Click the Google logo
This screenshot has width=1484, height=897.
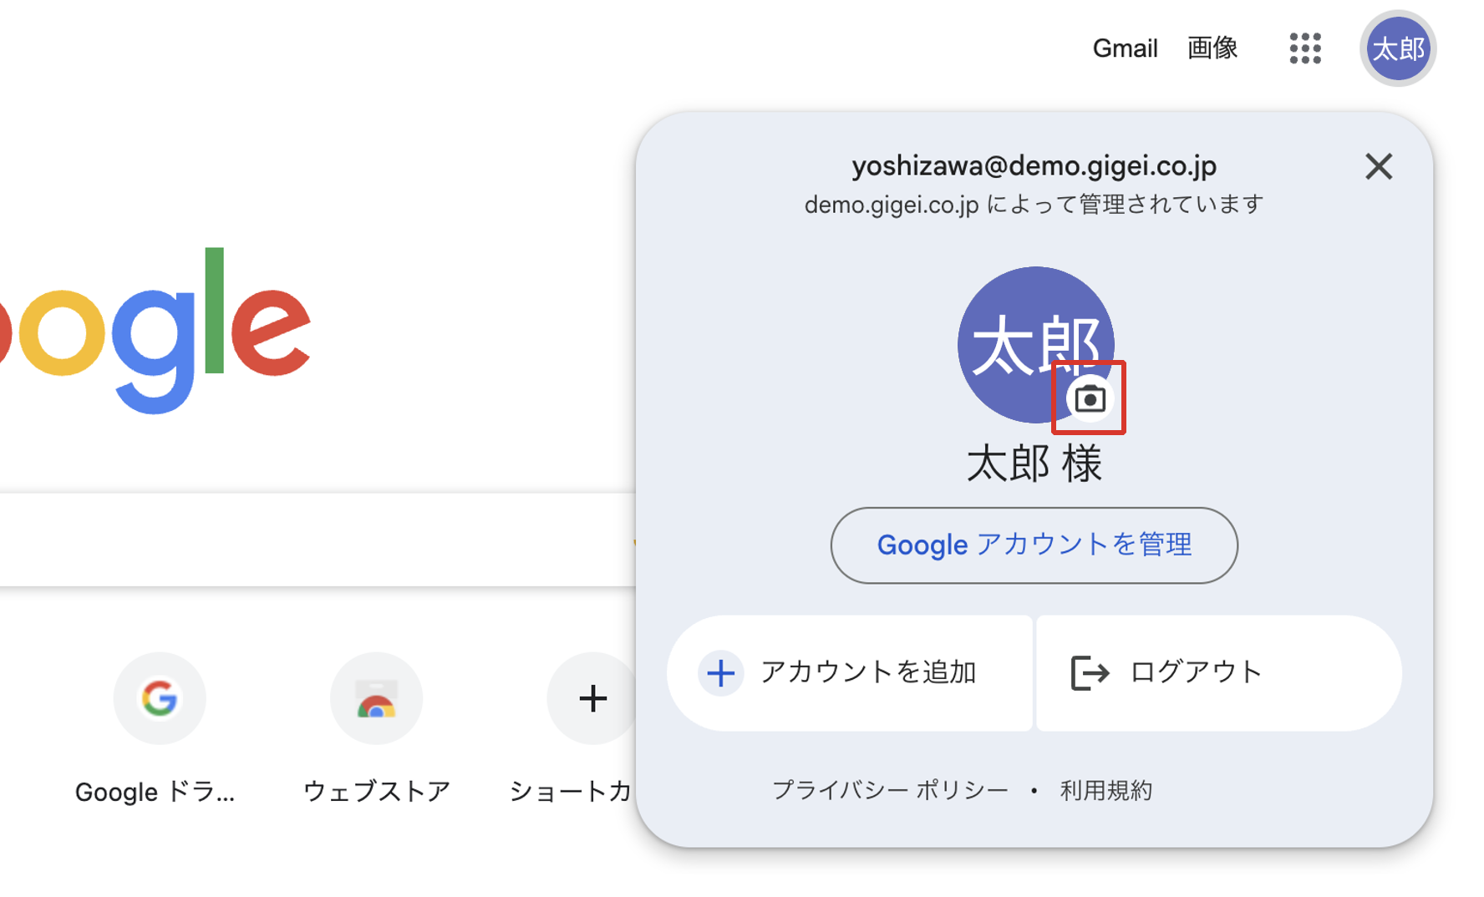coord(155,331)
